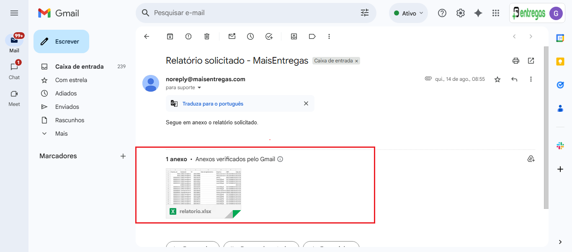572x252 pixels.
Task: Open the Chat section icon
Action: click(14, 67)
